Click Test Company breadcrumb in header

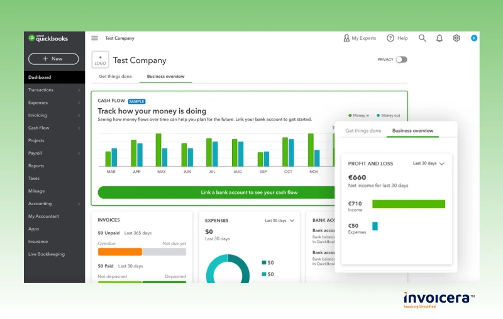pos(119,38)
